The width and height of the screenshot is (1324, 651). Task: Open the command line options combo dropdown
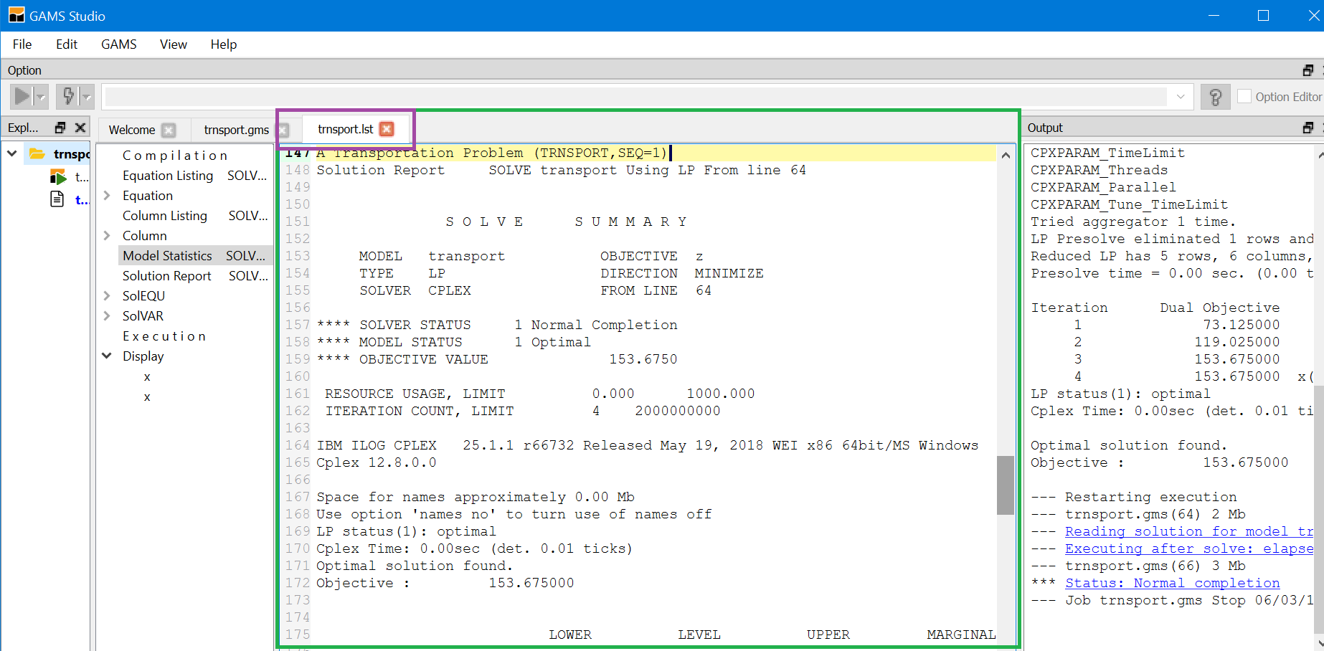[x=1180, y=97]
